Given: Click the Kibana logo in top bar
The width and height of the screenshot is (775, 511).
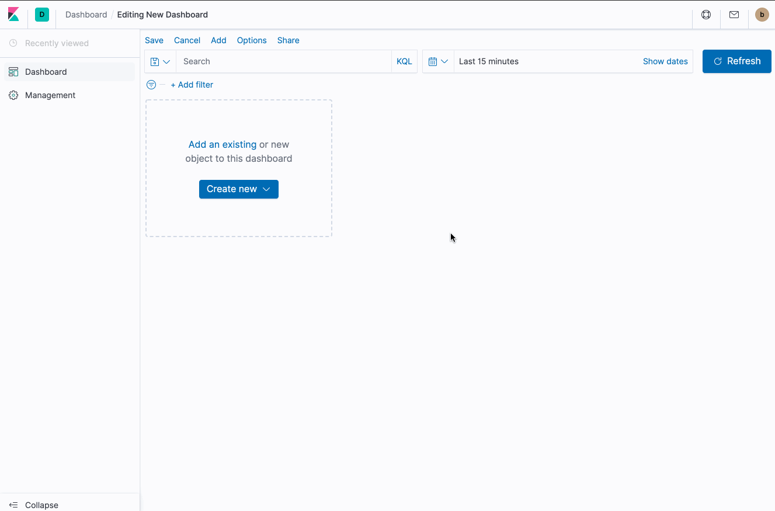Looking at the screenshot, I should pyautogui.click(x=13, y=15).
